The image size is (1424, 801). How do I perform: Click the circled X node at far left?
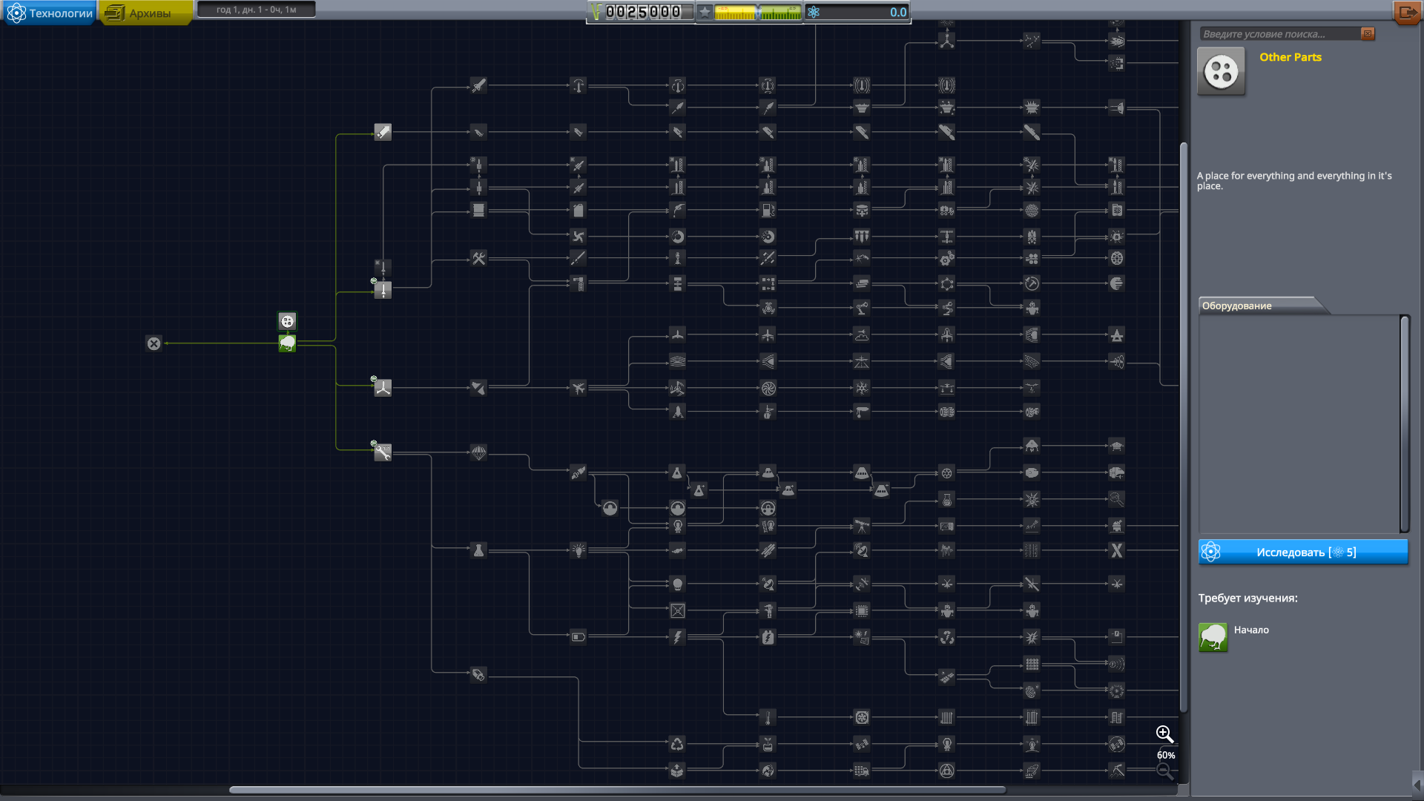pos(154,343)
